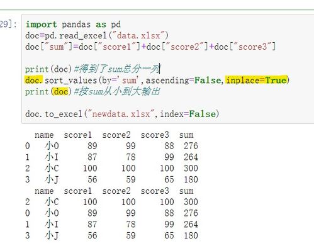Click the "newdata.xlsx" string in to_excel
The image size is (314, 246).
121,114
